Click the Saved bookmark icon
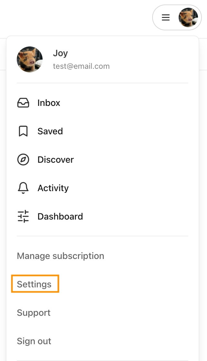The image size is (207, 361). 23,131
